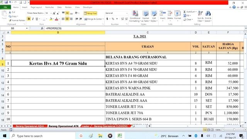
Task: Select the Format Painter tool
Action: 17,20
